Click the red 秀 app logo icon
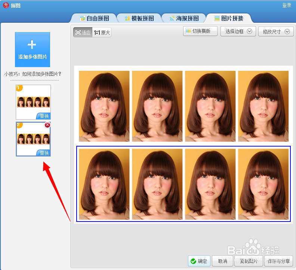 point(6,5)
